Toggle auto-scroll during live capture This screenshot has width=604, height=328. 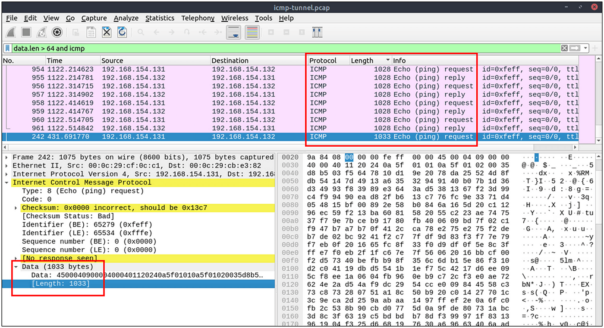[x=233, y=32]
